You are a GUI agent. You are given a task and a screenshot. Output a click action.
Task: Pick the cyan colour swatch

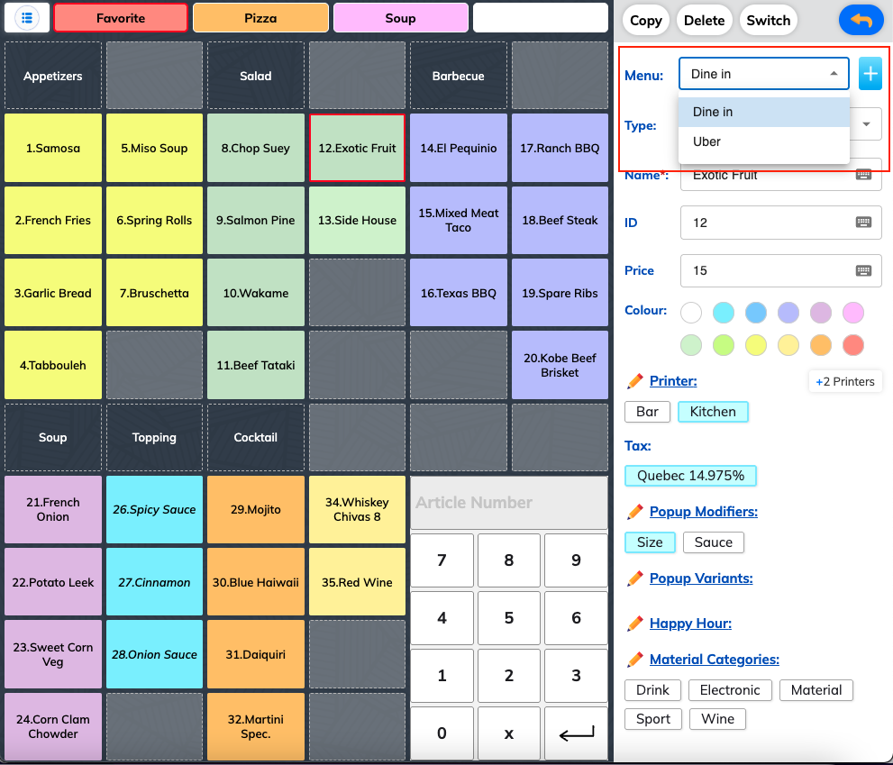coord(724,312)
